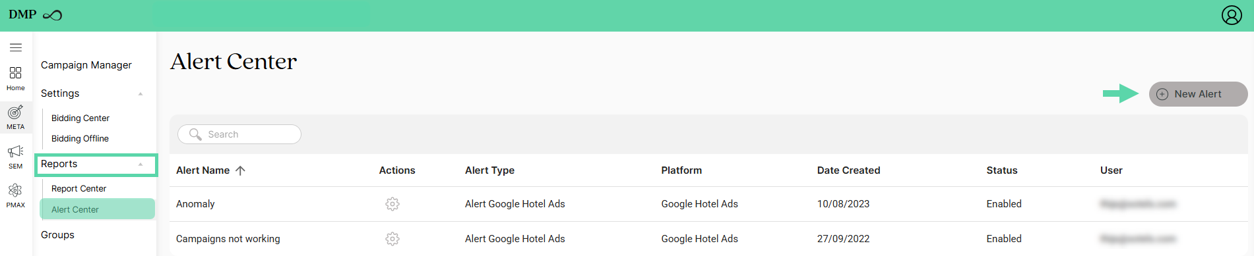This screenshot has width=1254, height=256.
Task: Collapse the Reports section arrow
Action: tap(141, 165)
